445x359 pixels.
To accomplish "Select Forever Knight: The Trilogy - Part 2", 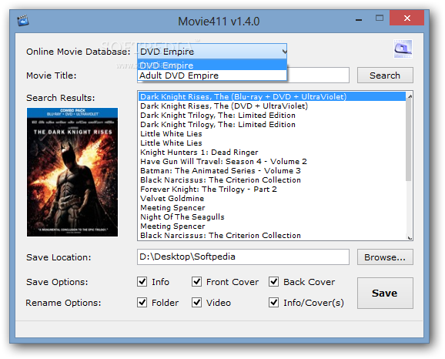I will pyautogui.click(x=272, y=190).
